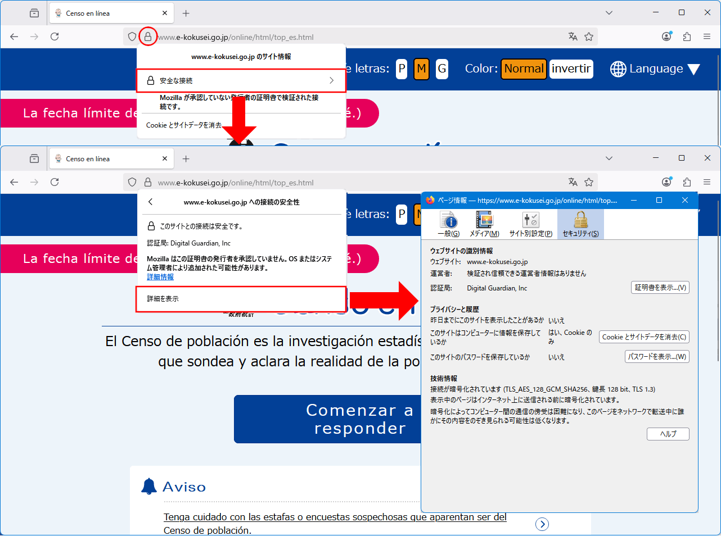Open the circled arrow icon next to the Aviso notice
Image resolution: width=721 pixels, height=536 pixels.
(x=542, y=524)
